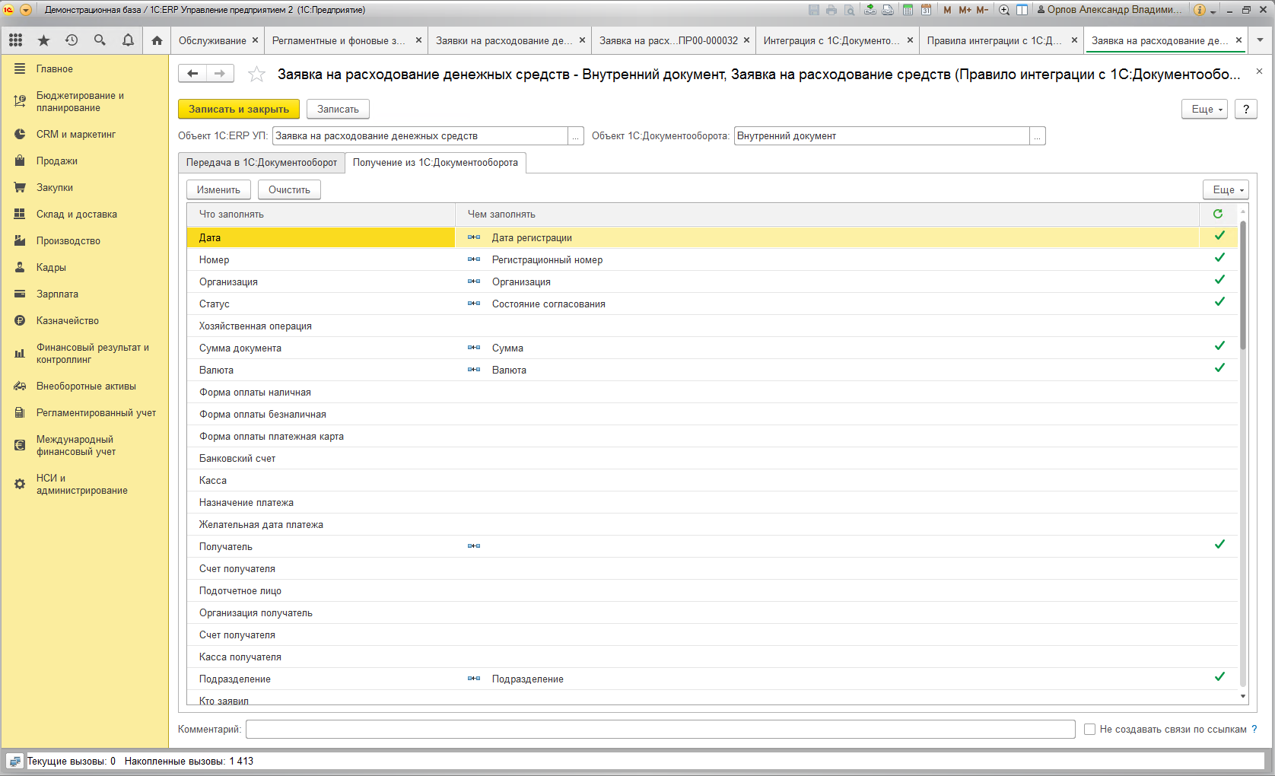Open the info help icon in title bar
The height and width of the screenshot is (776, 1275).
click(1200, 10)
